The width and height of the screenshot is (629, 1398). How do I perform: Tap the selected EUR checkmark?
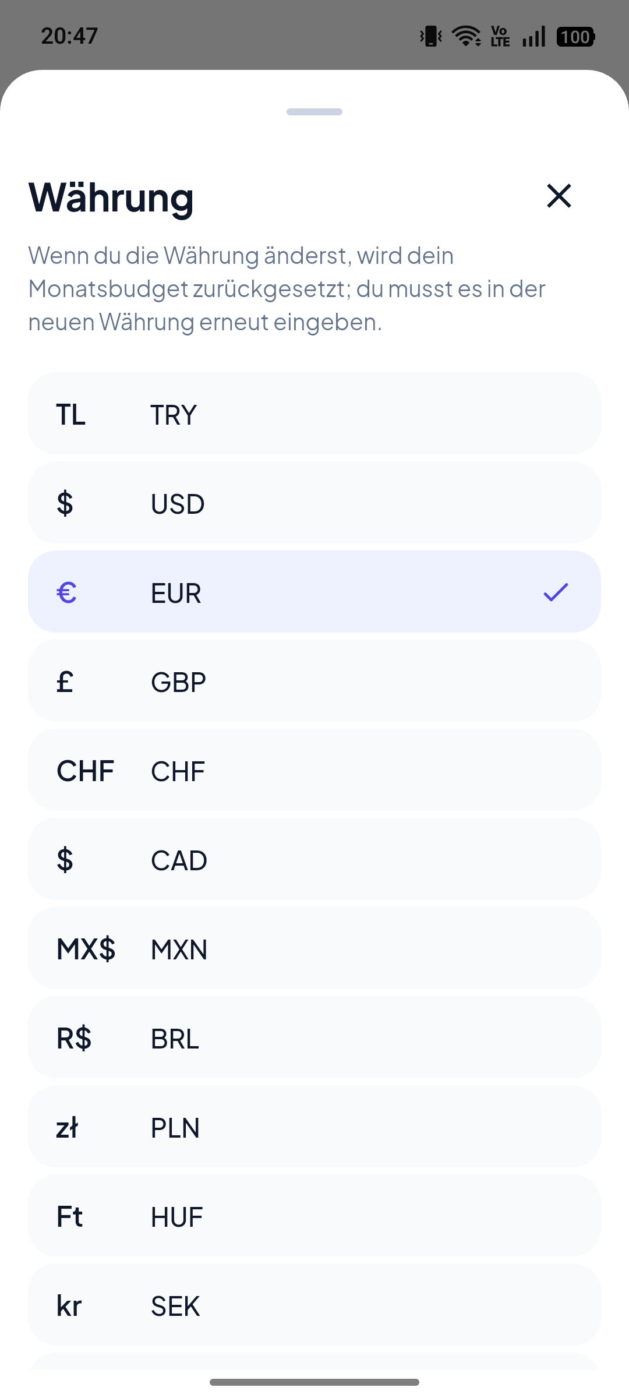(x=556, y=592)
